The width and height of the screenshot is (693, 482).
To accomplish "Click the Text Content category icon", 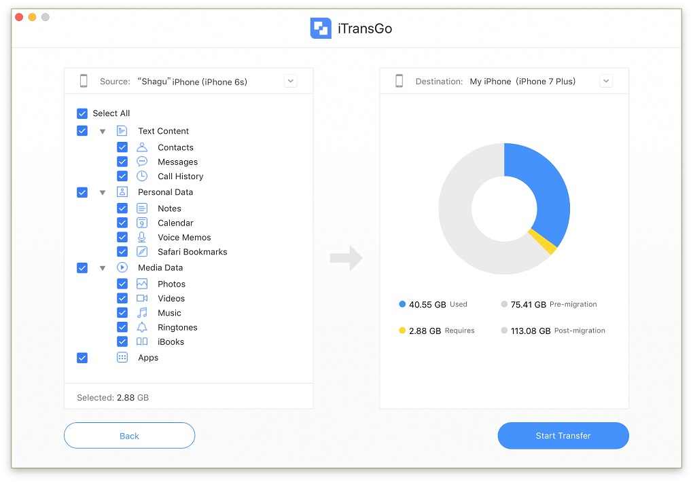I will (122, 131).
